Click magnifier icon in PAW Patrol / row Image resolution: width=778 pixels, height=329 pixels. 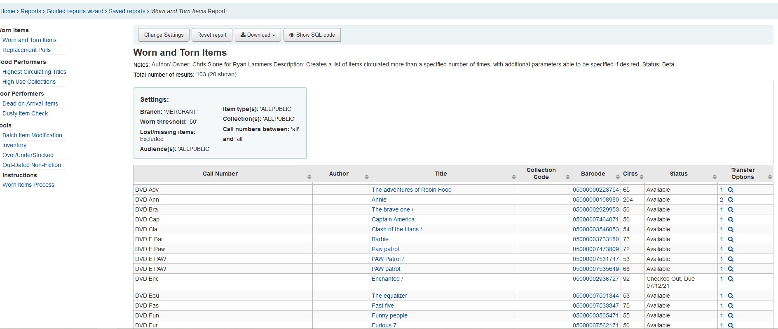tap(731, 259)
